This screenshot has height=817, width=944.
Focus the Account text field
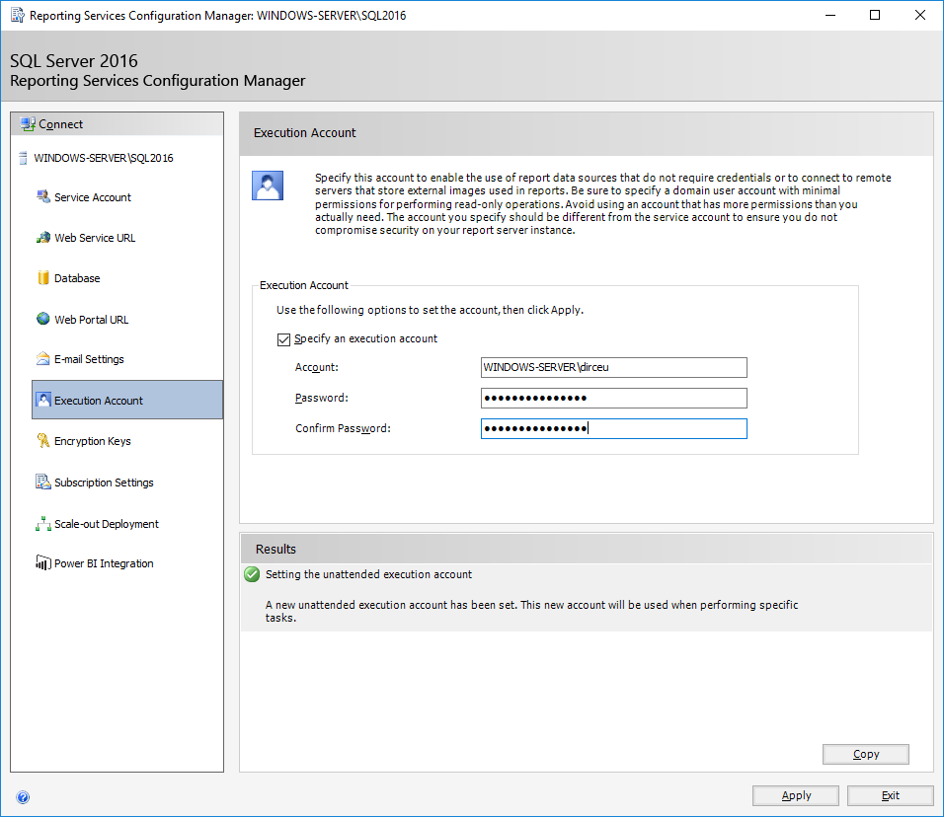[613, 367]
